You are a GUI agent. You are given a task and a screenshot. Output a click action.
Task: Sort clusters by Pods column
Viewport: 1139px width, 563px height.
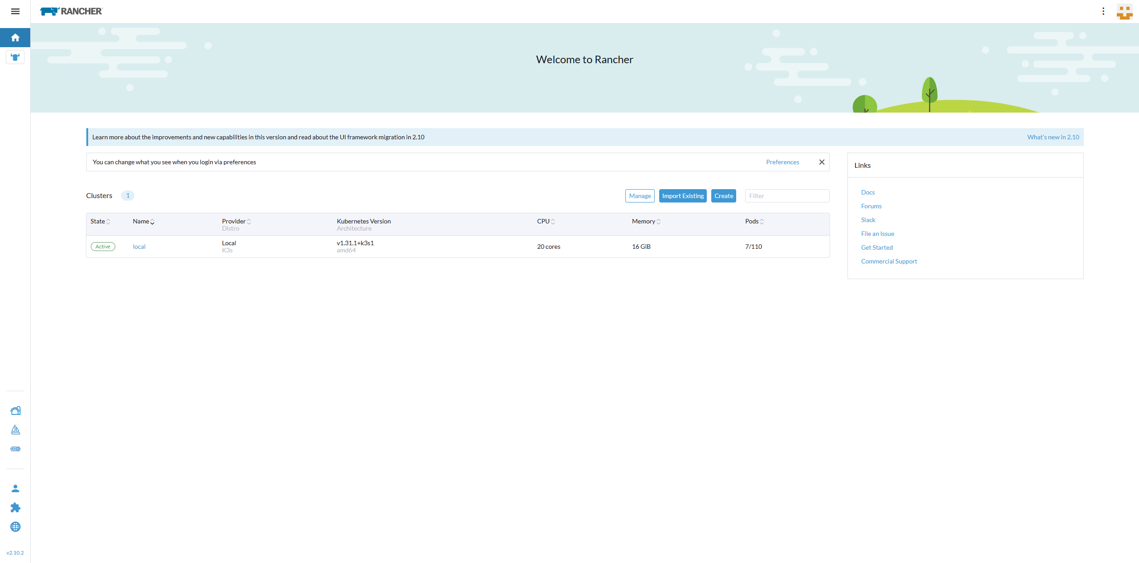754,221
